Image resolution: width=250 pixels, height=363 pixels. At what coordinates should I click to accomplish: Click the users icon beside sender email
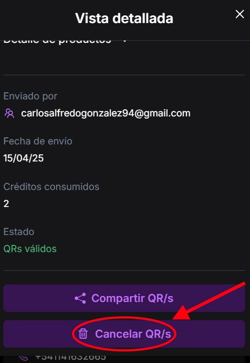point(9,114)
